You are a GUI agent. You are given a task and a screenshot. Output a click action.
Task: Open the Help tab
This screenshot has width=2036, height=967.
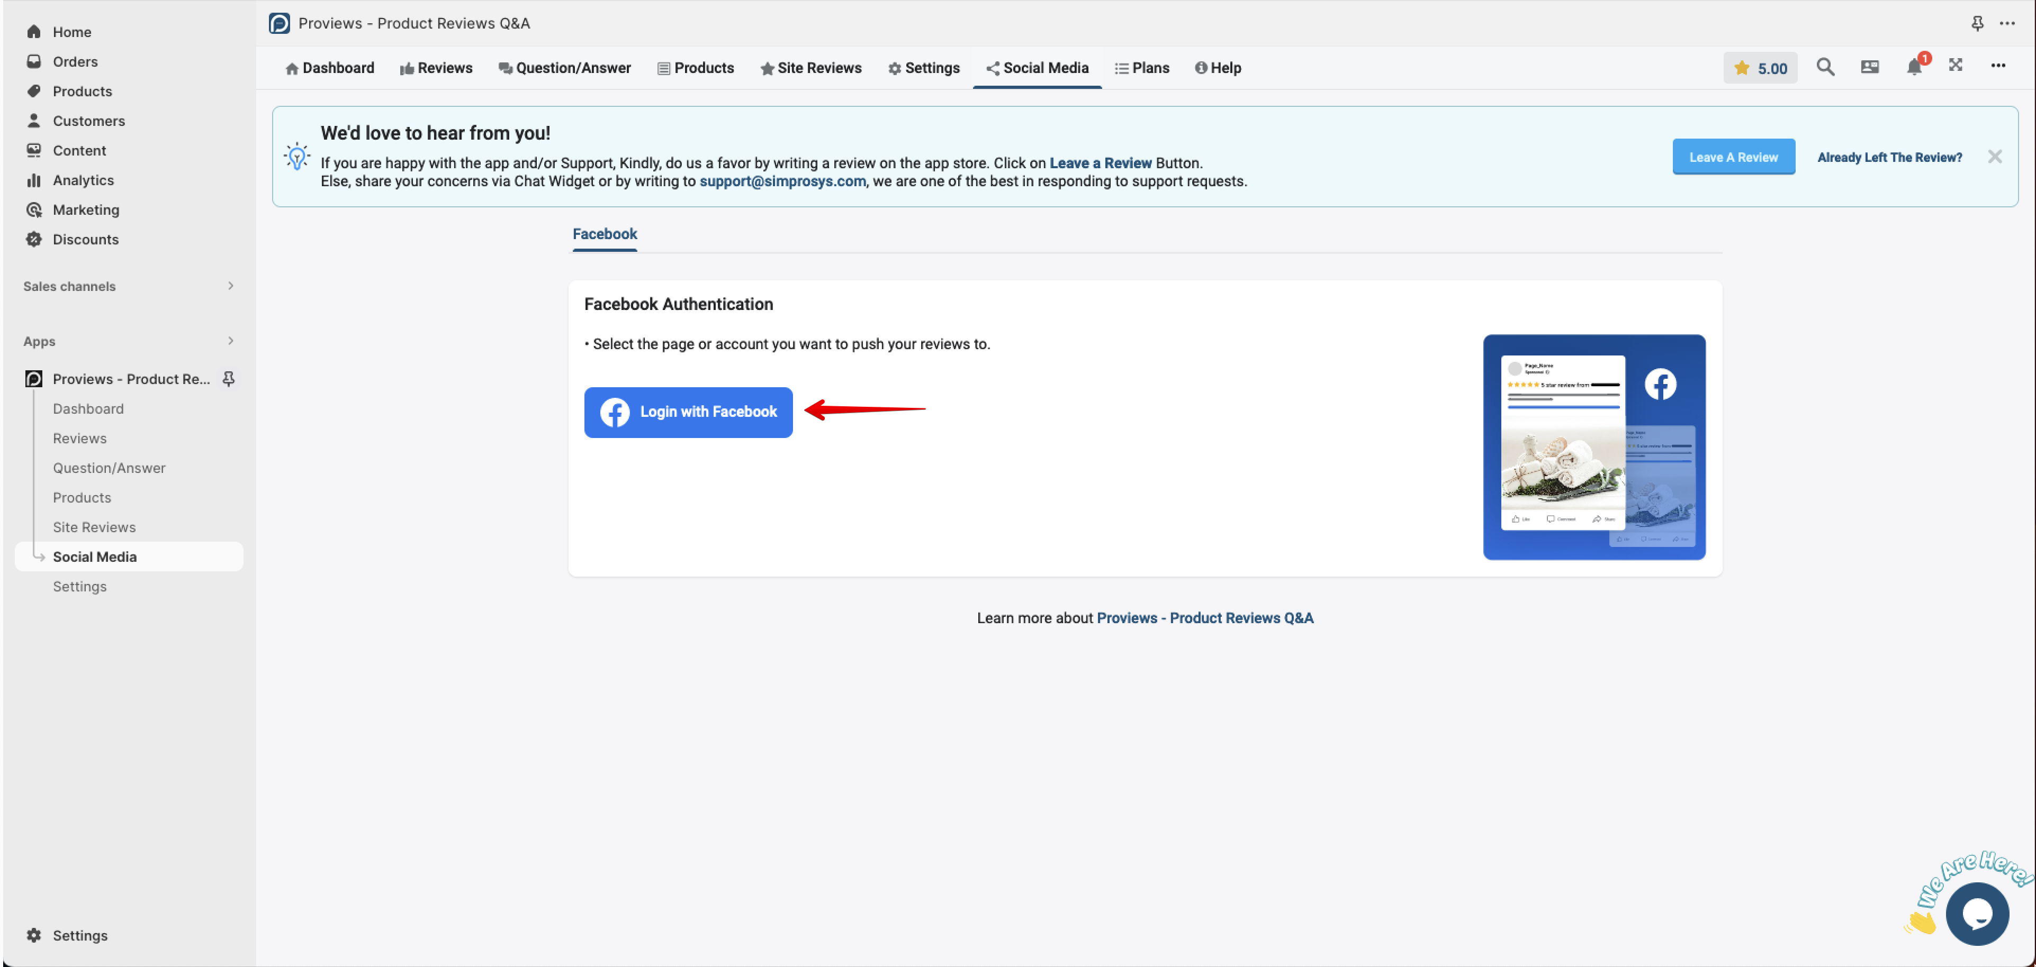(x=1218, y=68)
